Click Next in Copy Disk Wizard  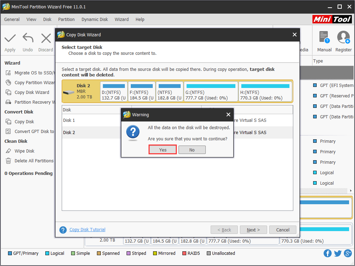click(x=253, y=230)
